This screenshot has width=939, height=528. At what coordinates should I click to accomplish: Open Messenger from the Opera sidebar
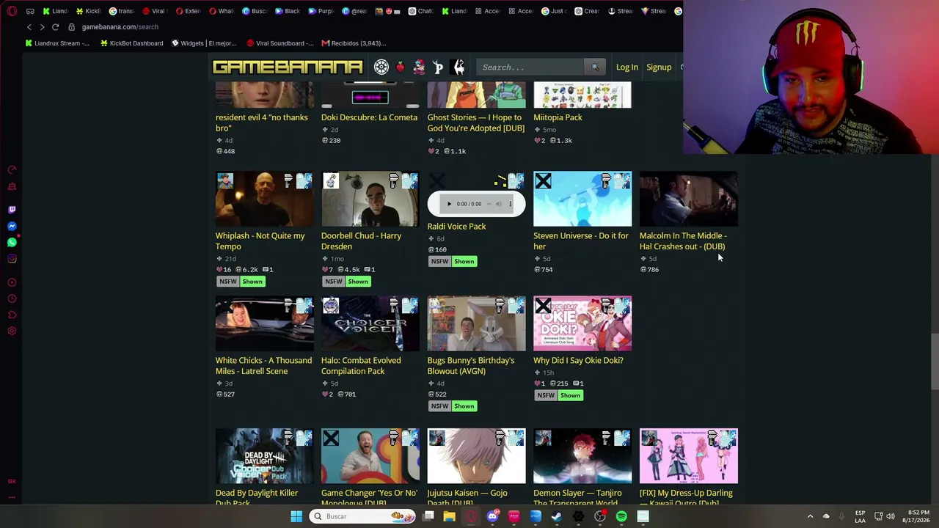(12, 226)
